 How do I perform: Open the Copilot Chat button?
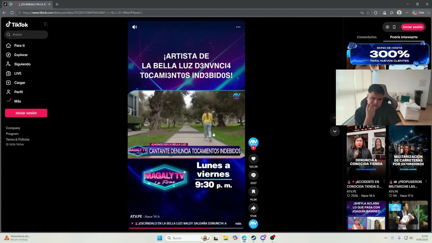tap(418, 12)
